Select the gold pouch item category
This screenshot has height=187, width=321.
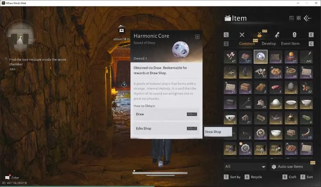[x=259, y=35]
